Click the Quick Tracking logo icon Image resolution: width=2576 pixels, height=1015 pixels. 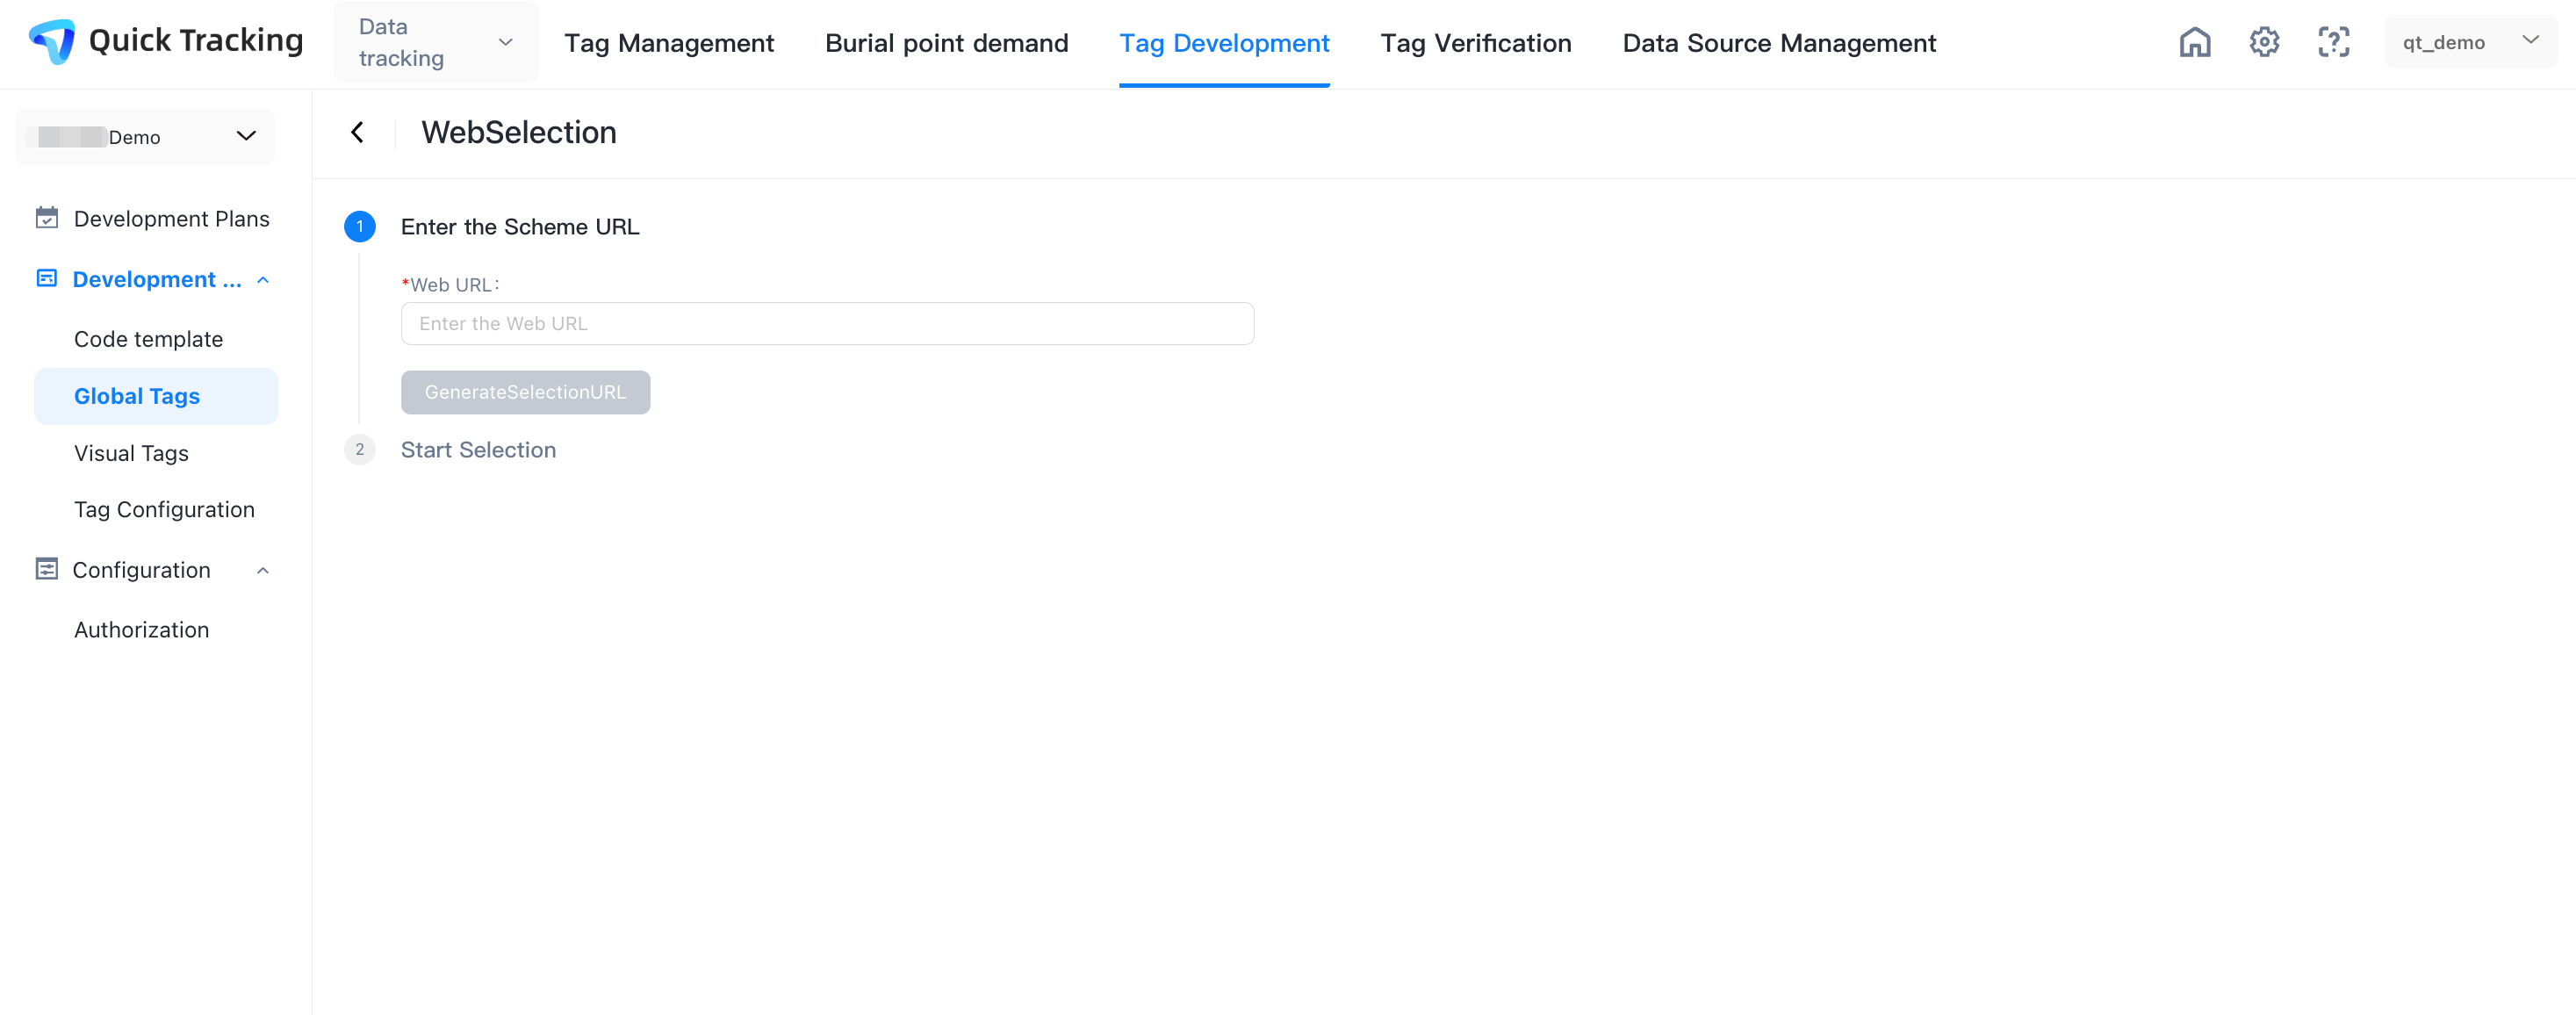(x=52, y=41)
